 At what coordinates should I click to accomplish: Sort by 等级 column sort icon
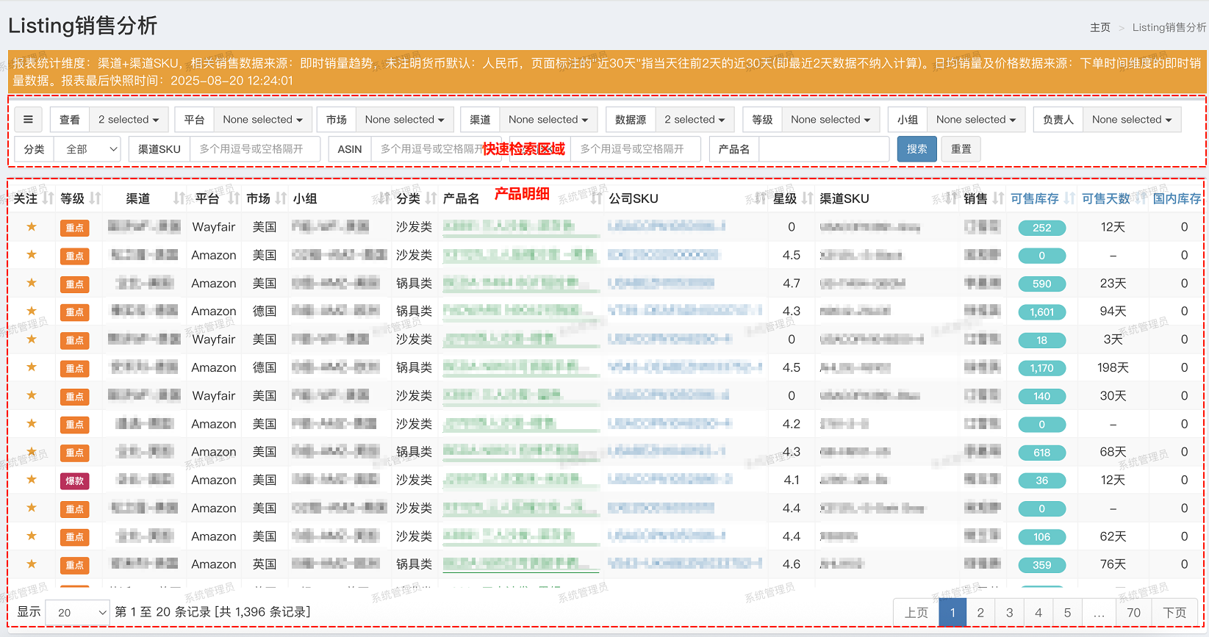pos(95,198)
